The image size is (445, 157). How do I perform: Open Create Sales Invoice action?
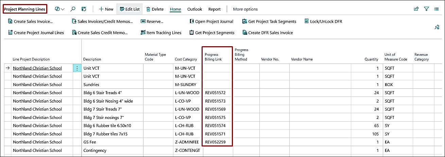coord(30,21)
